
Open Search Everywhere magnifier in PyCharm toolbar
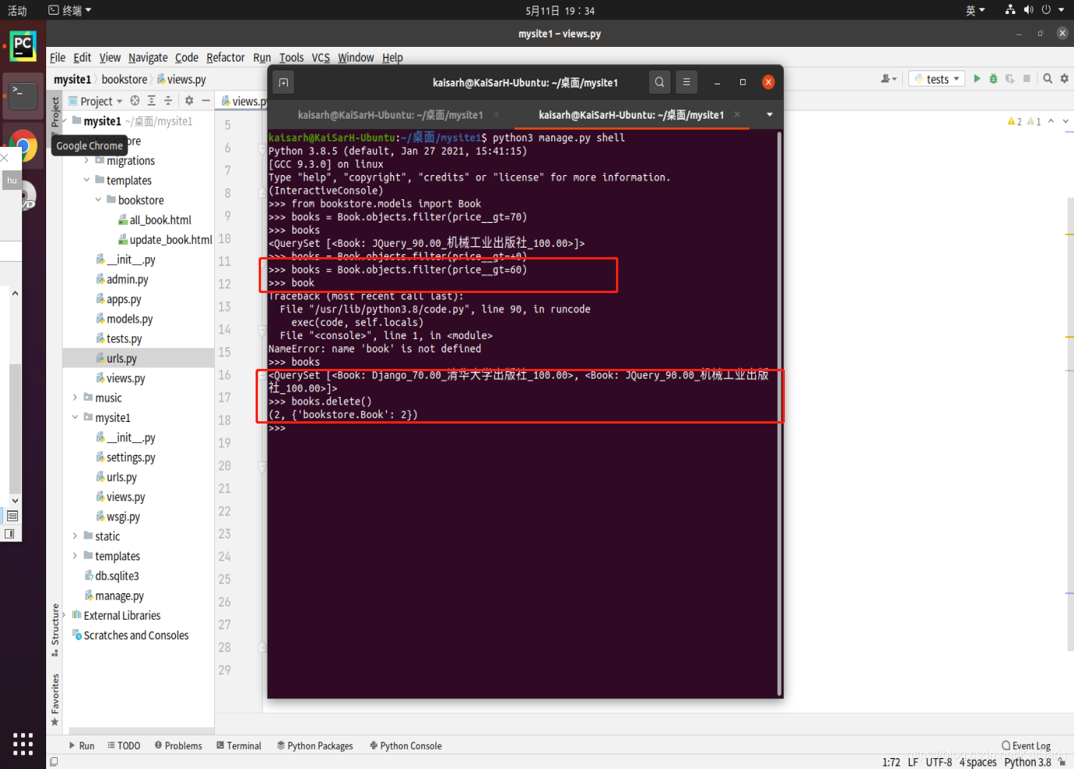[x=1047, y=78]
